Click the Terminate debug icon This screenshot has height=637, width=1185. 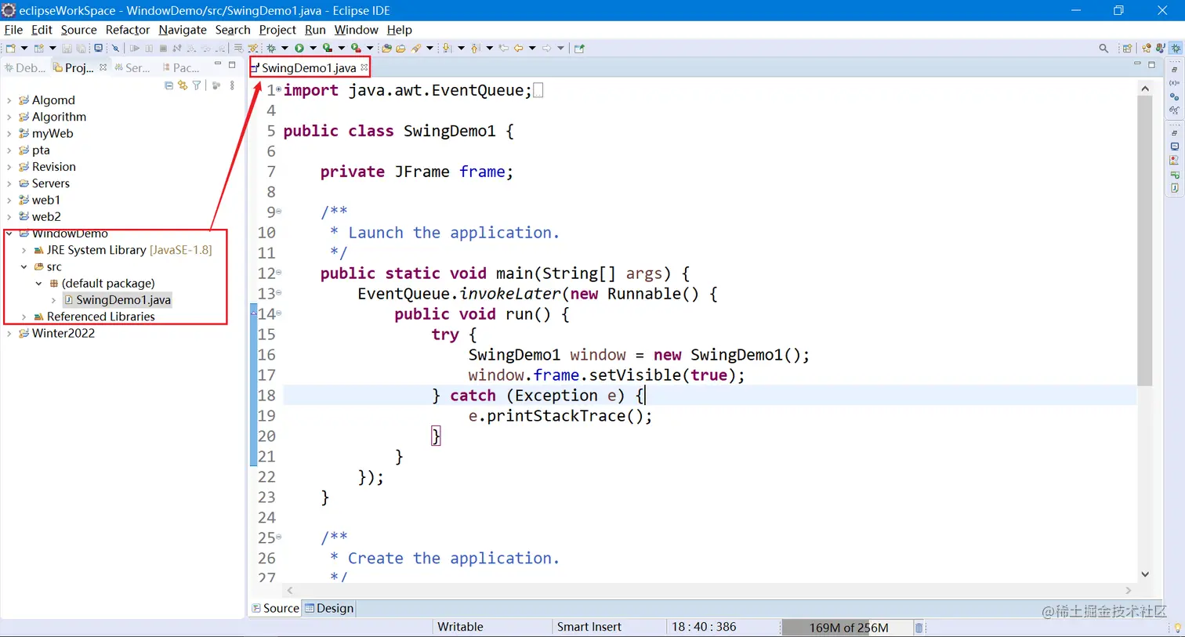163,48
